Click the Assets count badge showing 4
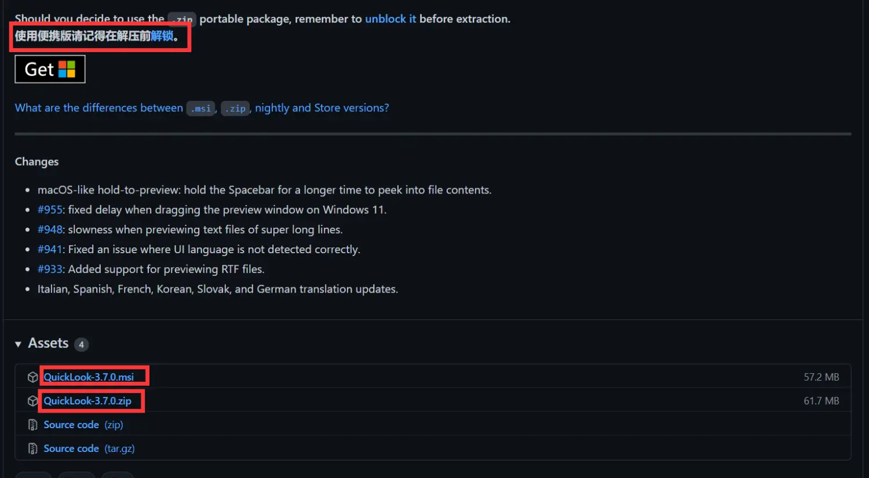The height and width of the screenshot is (478, 869). coord(82,345)
